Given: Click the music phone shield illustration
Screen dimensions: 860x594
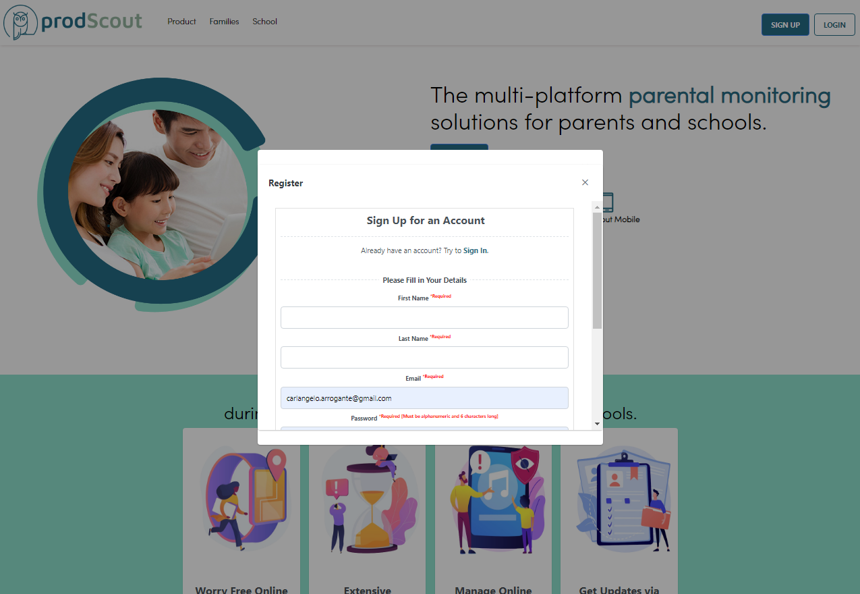Looking at the screenshot, I should [493, 498].
